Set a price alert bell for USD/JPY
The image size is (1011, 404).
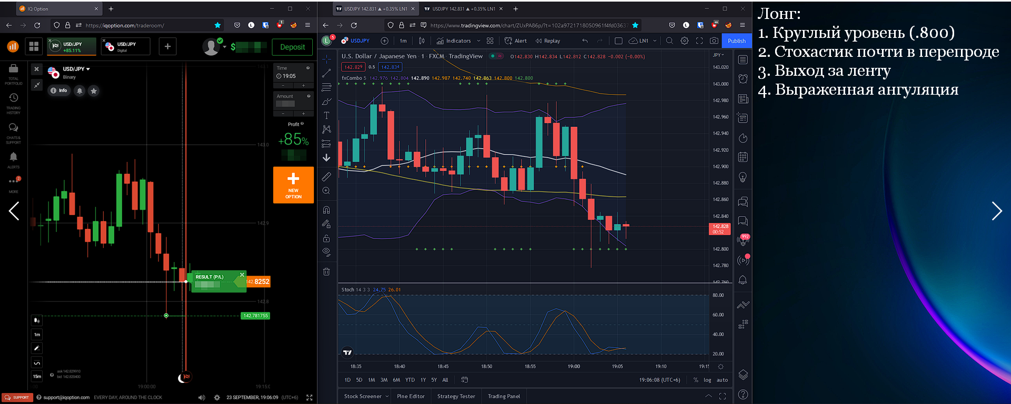(x=80, y=91)
